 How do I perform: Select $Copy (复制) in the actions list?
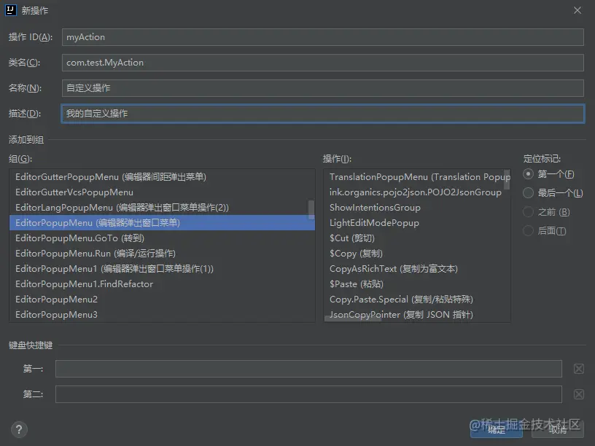(x=416, y=254)
